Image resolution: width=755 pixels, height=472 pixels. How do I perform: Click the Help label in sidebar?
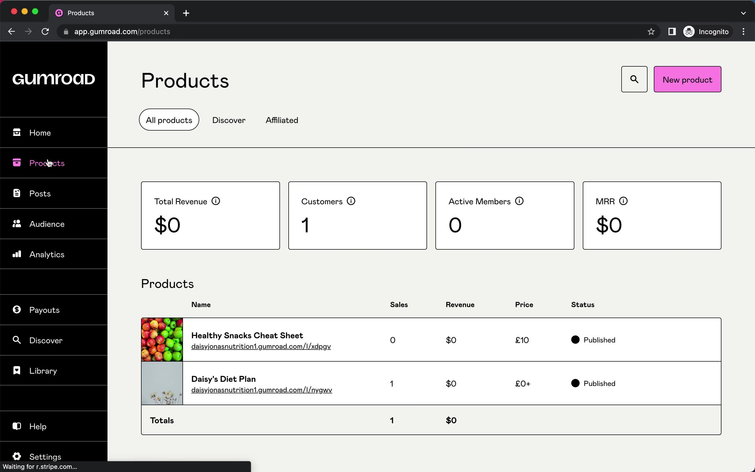[x=38, y=426]
